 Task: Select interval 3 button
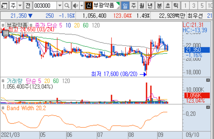pos(194,6)
